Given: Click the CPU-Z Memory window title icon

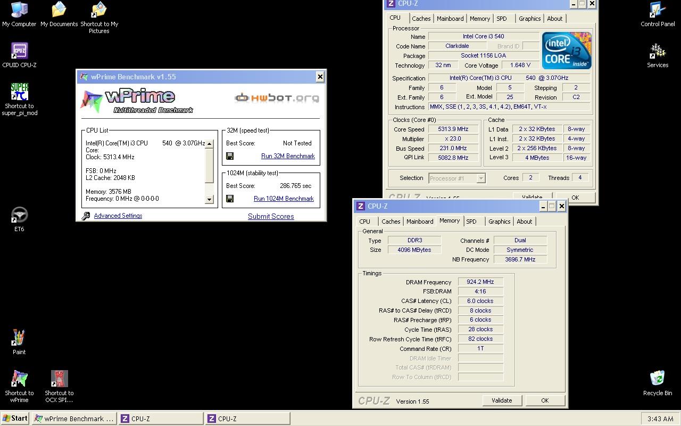Looking at the screenshot, I should pyautogui.click(x=360, y=206).
